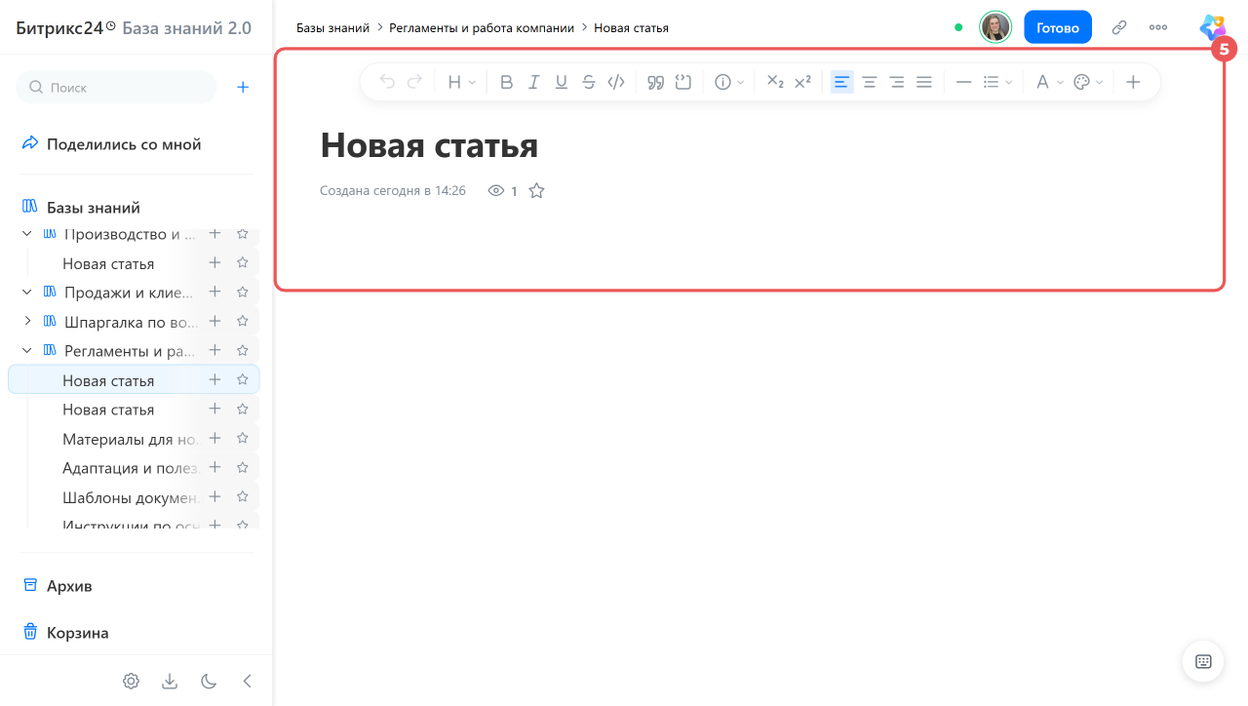Click the Поиск search field
This screenshot has height=706, width=1248.
116,87
